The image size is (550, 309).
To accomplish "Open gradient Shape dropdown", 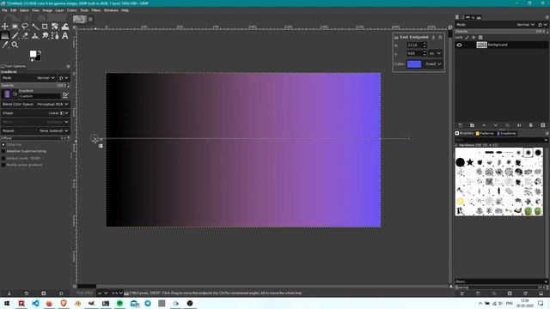I will 35,113.
